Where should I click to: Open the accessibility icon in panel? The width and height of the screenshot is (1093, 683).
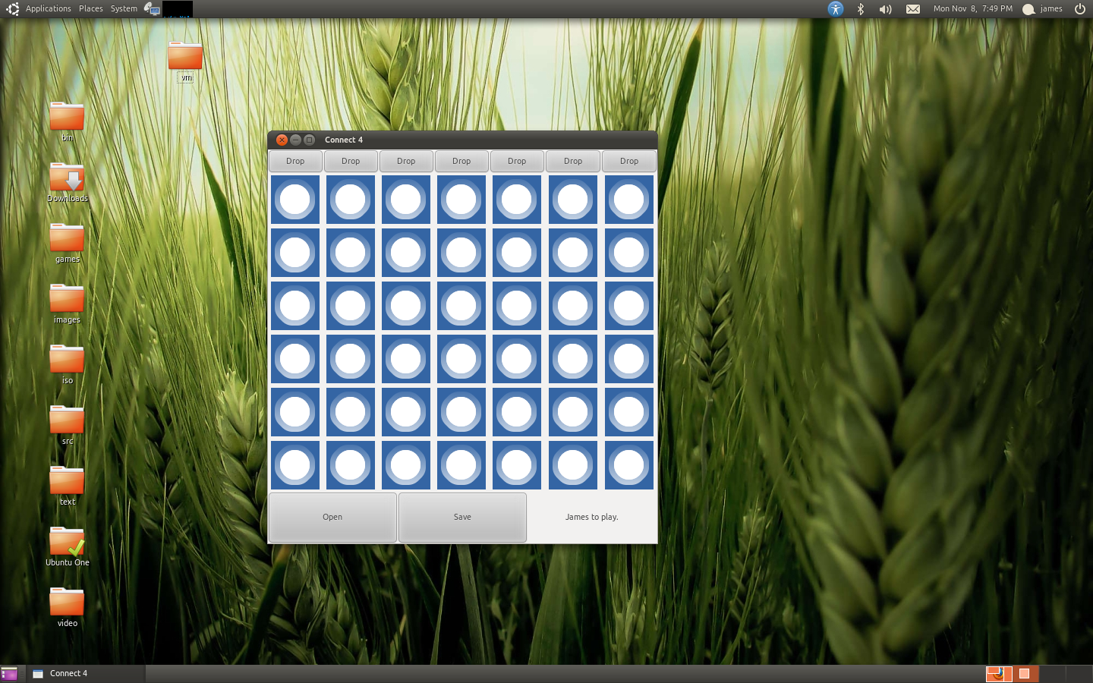point(836,9)
